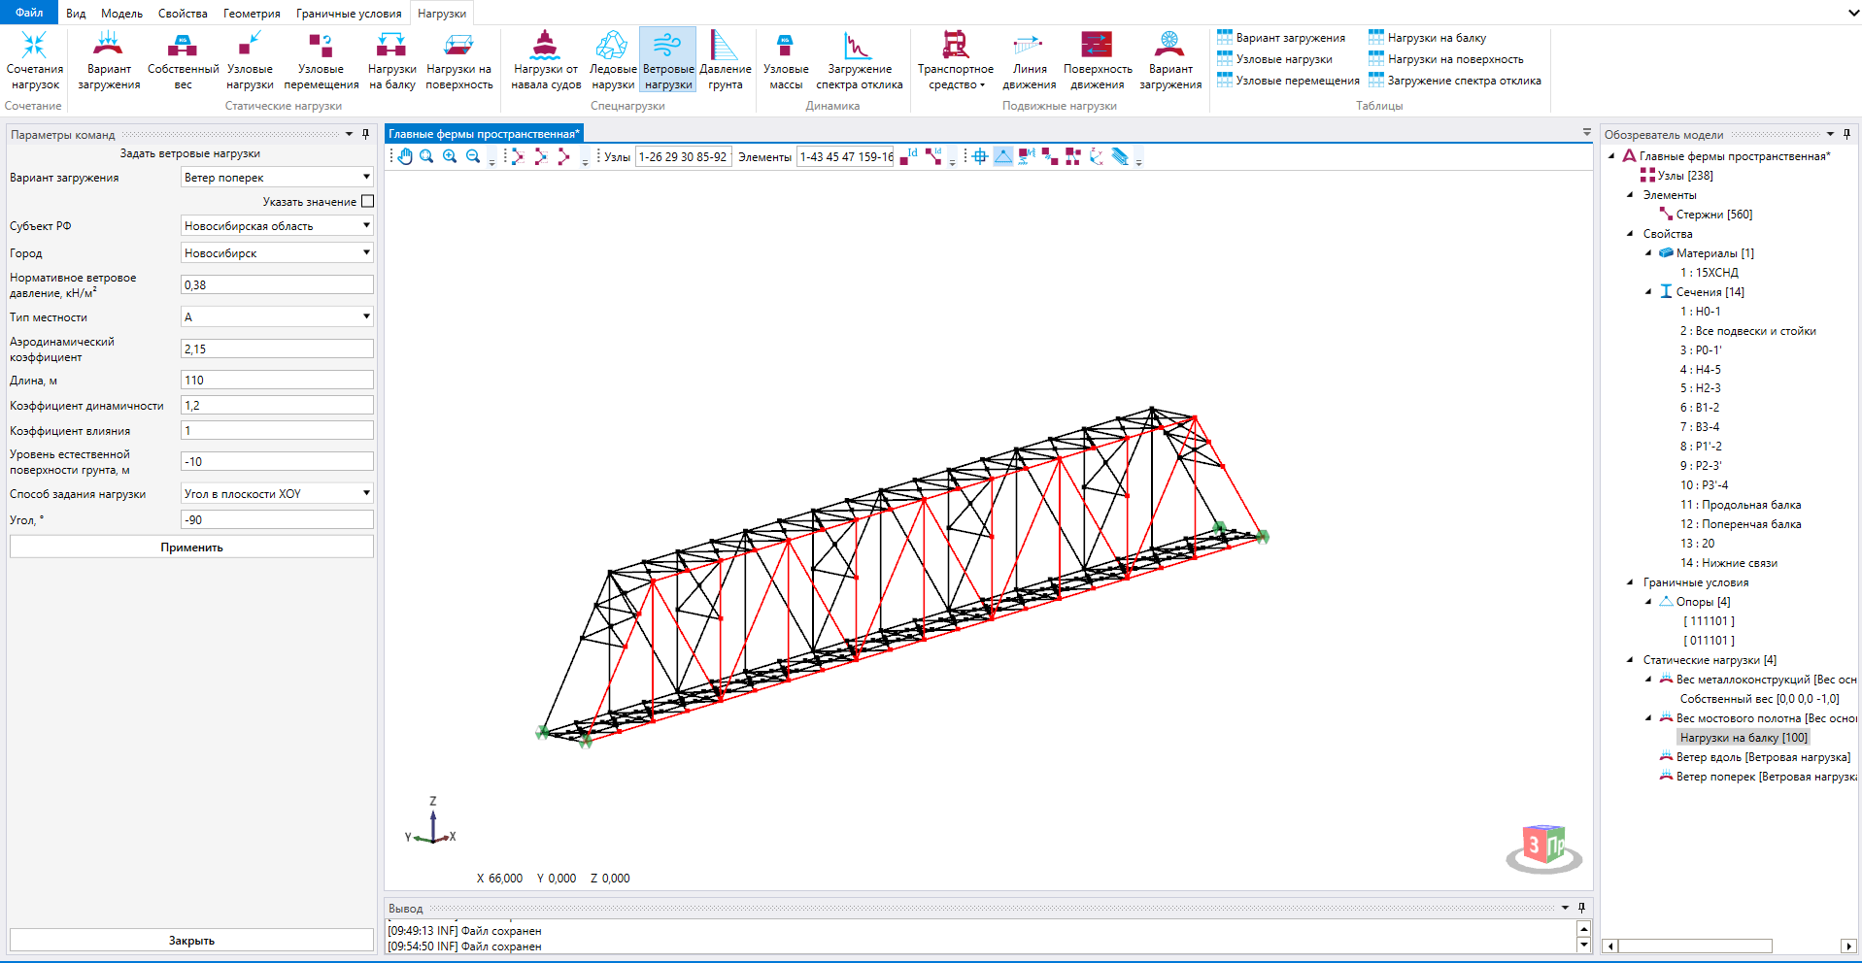
Task: Click the zoom in icon
Action: coord(450,156)
